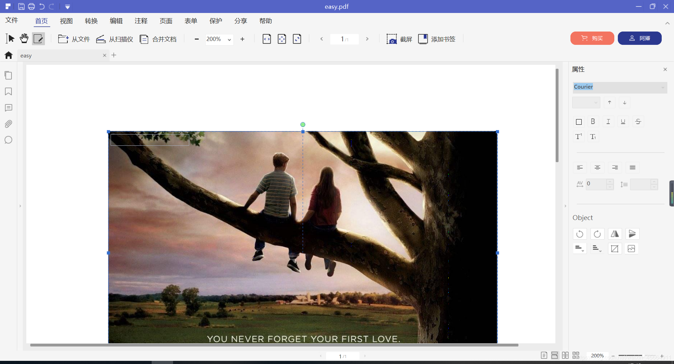Create PDF from scanner (从扫描仪)
674x364 pixels.
click(114, 39)
